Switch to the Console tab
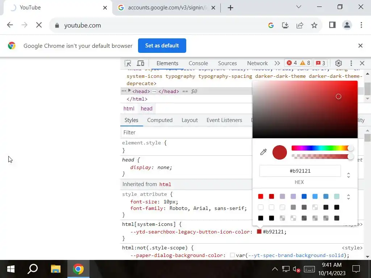Image resolution: width=371 pixels, height=278 pixels. pos(198,63)
